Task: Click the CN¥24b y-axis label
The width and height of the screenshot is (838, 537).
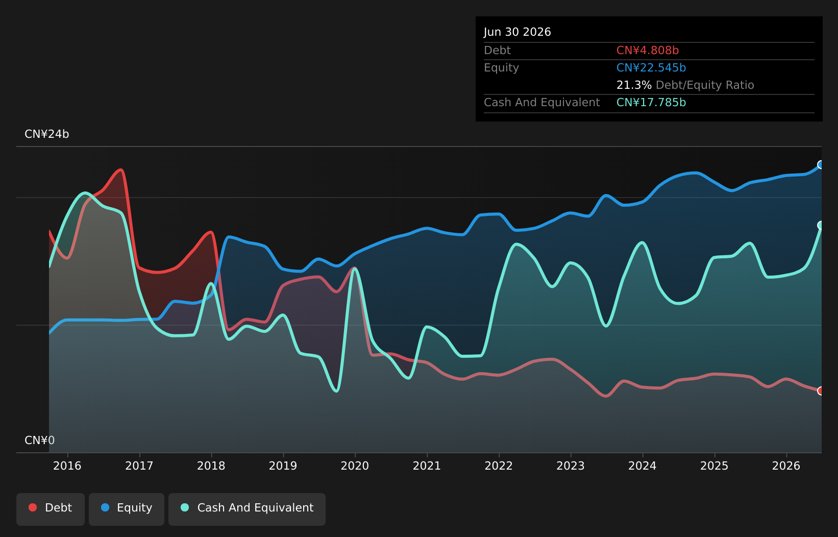Action: (x=47, y=134)
